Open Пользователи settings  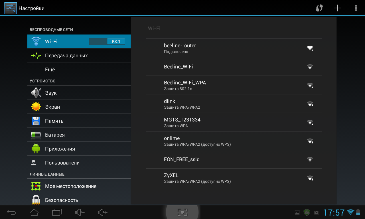click(79, 163)
